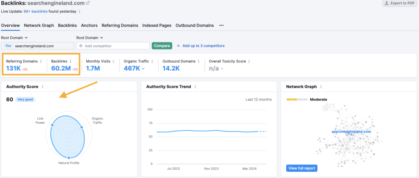Click the Organic Traffic point on radar chart
The width and height of the screenshot is (419, 178).
click(82, 127)
